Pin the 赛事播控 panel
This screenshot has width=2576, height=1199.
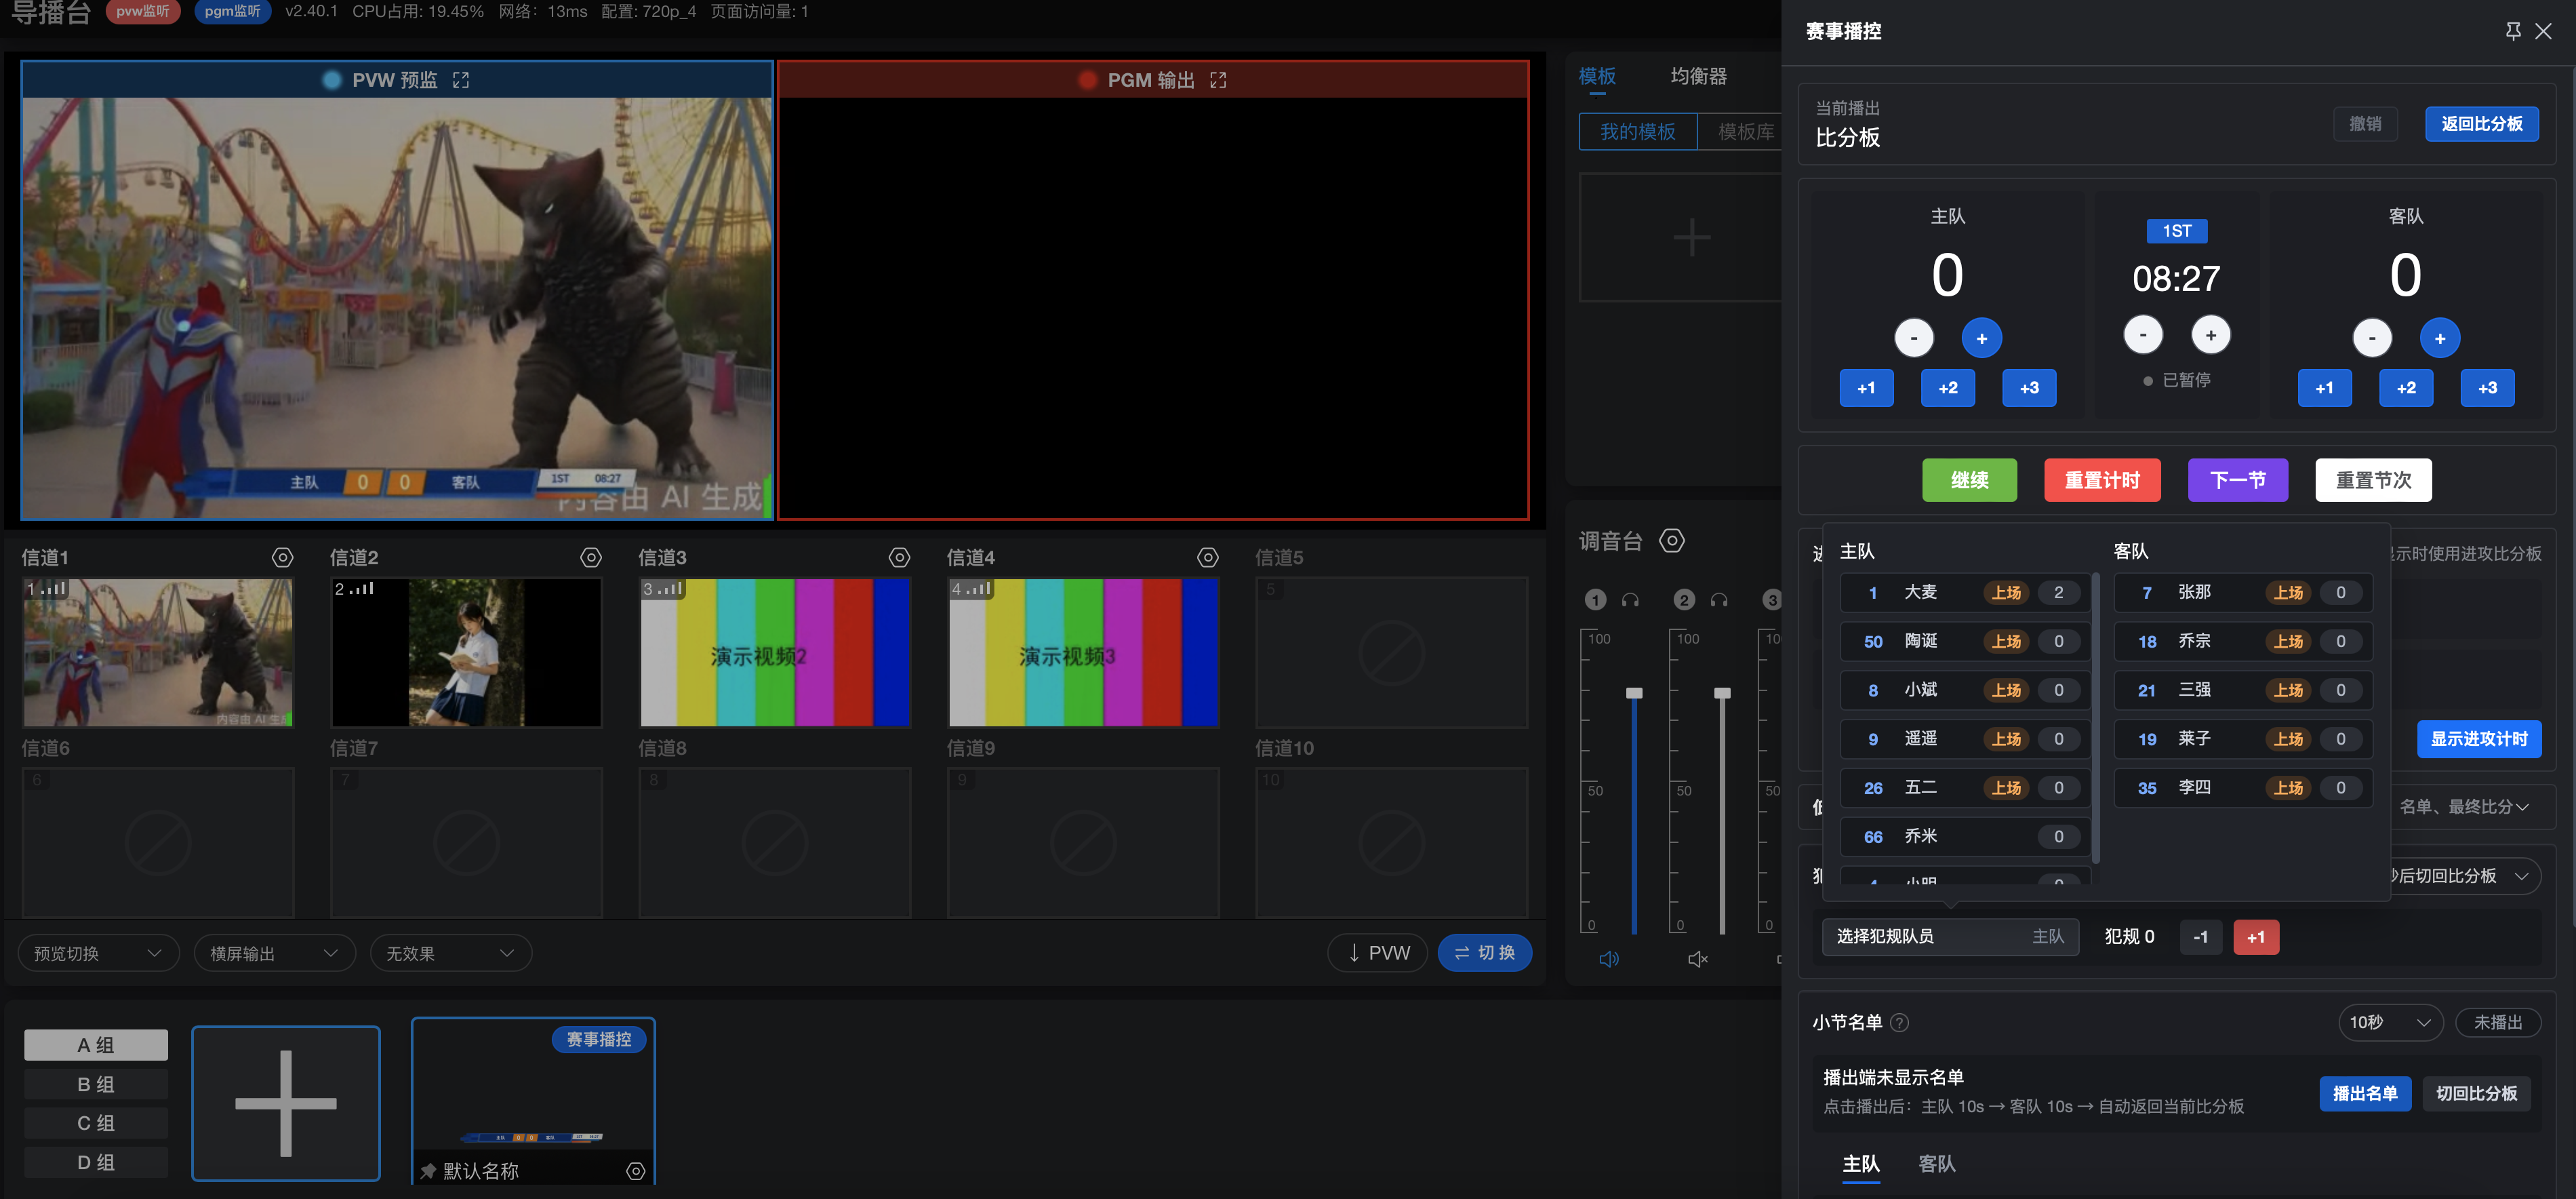point(2512,31)
